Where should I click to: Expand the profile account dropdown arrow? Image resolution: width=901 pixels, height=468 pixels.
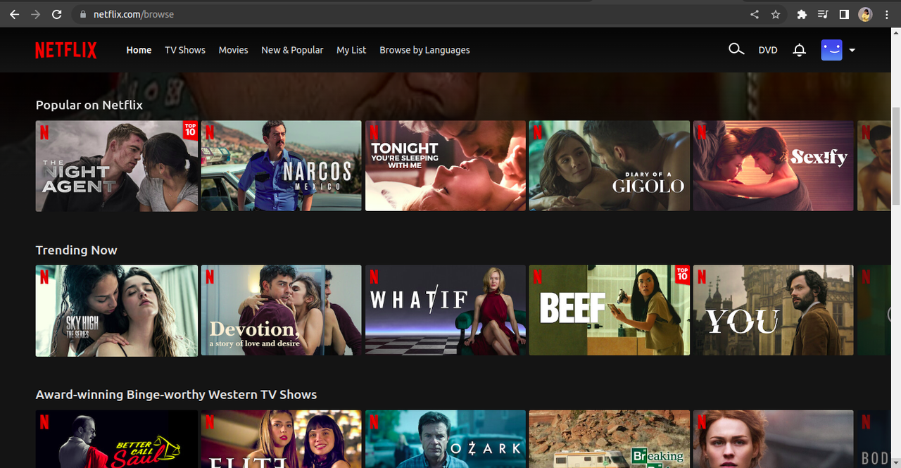852,50
